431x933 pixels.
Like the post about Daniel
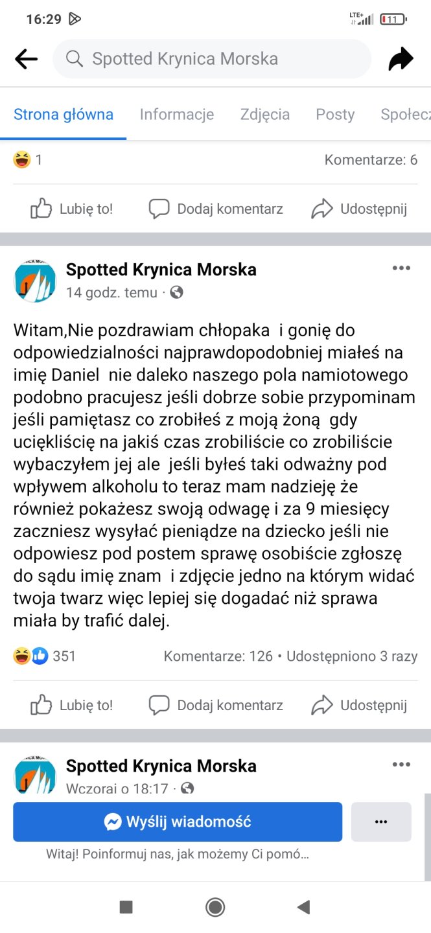point(72,705)
